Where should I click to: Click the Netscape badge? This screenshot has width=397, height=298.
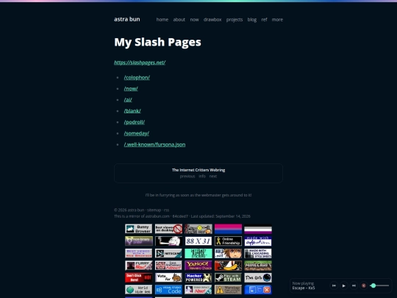pyautogui.click(x=168, y=253)
